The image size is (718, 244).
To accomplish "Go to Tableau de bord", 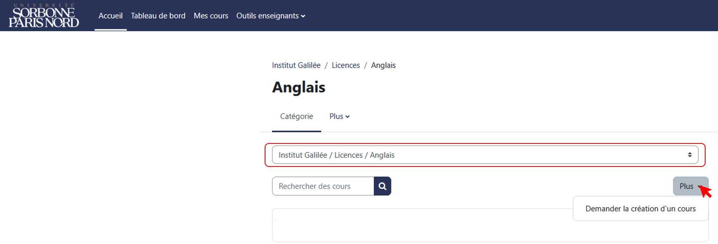I will click(158, 16).
